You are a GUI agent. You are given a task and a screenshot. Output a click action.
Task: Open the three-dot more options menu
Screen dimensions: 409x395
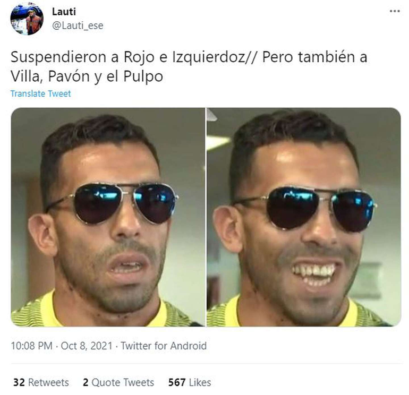click(x=395, y=11)
